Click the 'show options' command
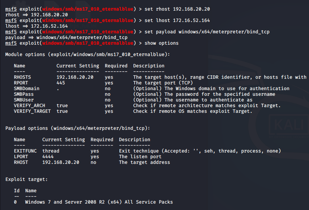 click(x=162, y=43)
